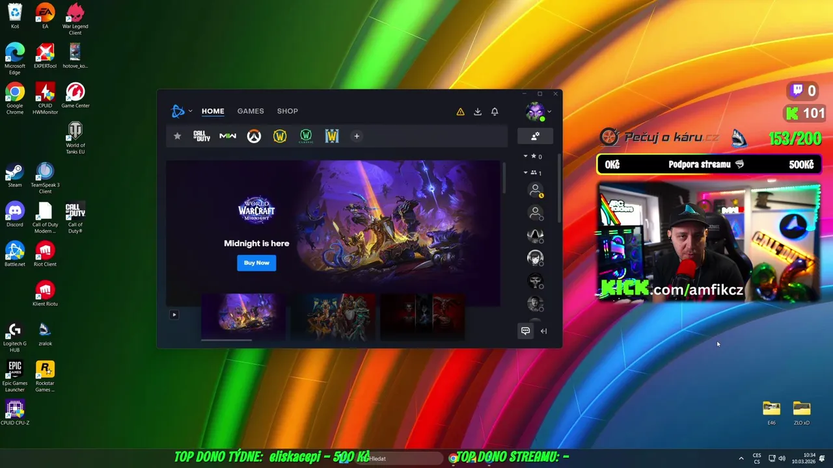This screenshot has height=468, width=833.
Task: Open Chrome from the taskbar
Action: click(x=453, y=458)
